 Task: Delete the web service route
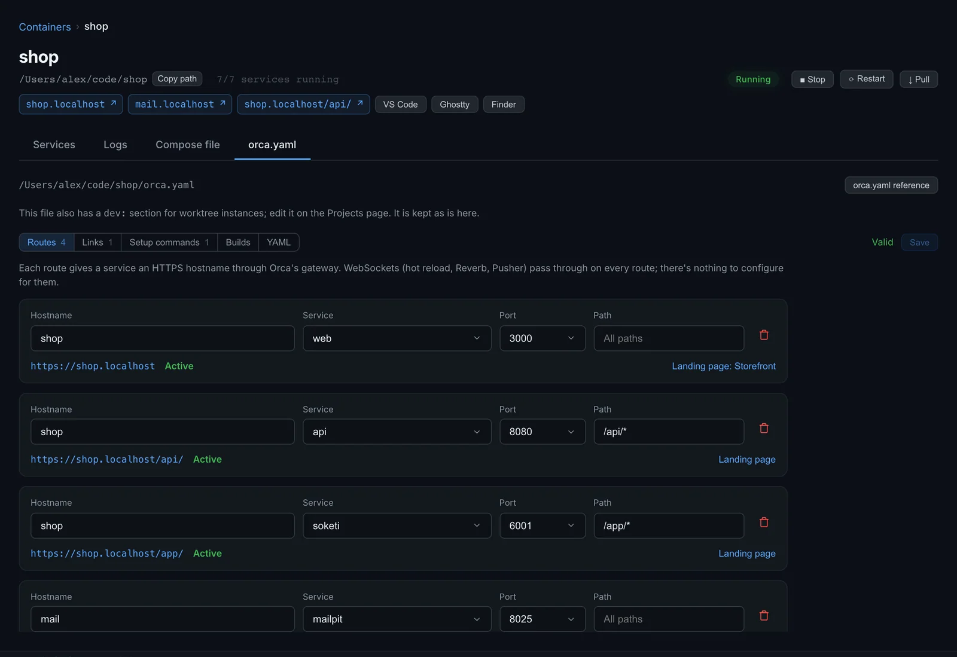(764, 335)
